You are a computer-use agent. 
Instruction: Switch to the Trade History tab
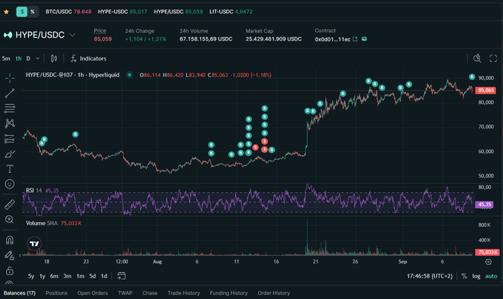(x=183, y=293)
